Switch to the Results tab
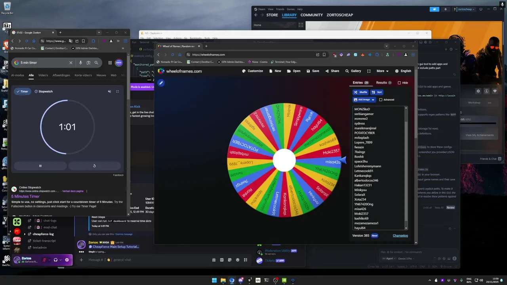The image size is (507, 285). pos(384,83)
